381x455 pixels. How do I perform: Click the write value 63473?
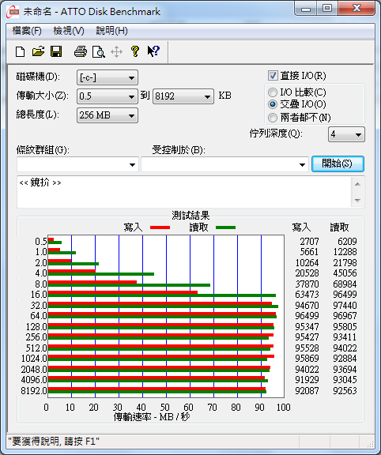(x=307, y=295)
